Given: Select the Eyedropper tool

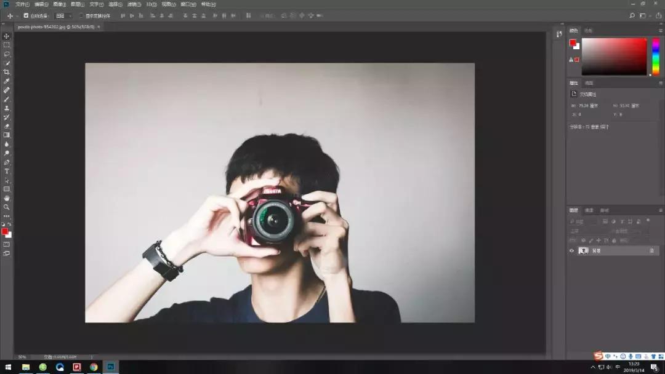Looking at the screenshot, I should coord(6,81).
